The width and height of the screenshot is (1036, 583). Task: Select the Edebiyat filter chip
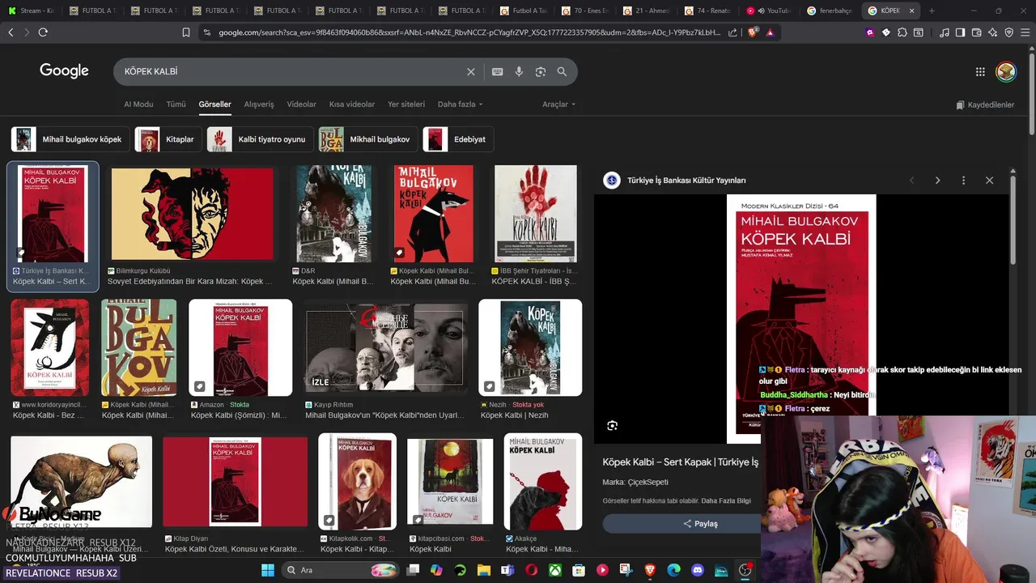point(458,139)
